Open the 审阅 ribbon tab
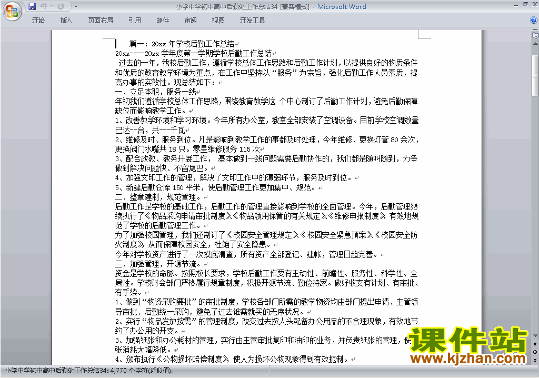 [191, 21]
